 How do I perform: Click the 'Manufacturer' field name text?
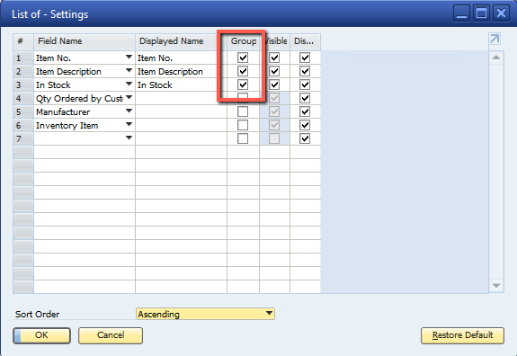coord(63,112)
